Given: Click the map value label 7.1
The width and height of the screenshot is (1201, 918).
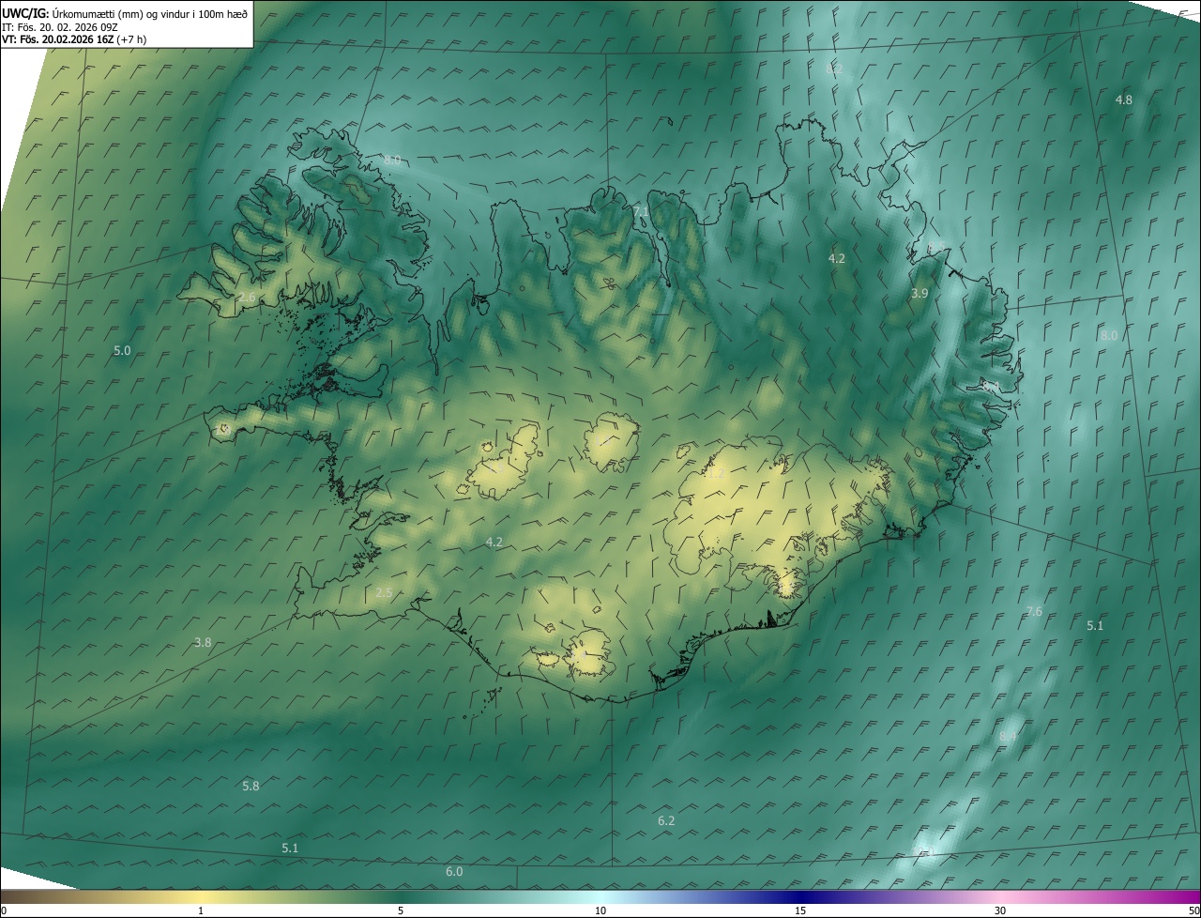Looking at the screenshot, I should [x=642, y=211].
